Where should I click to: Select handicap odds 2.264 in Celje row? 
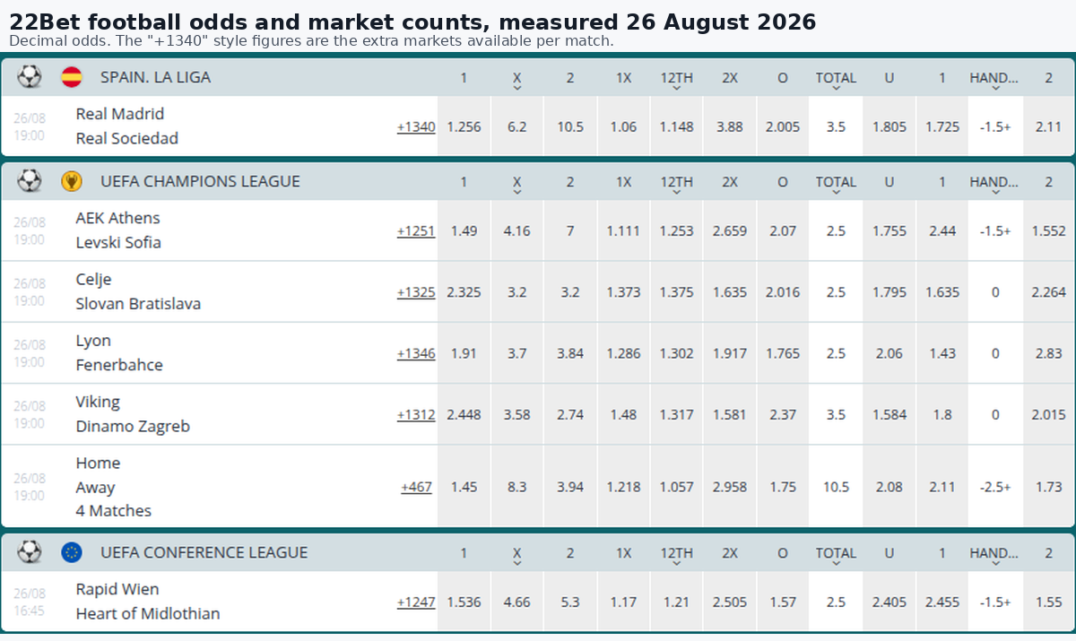pos(1048,292)
